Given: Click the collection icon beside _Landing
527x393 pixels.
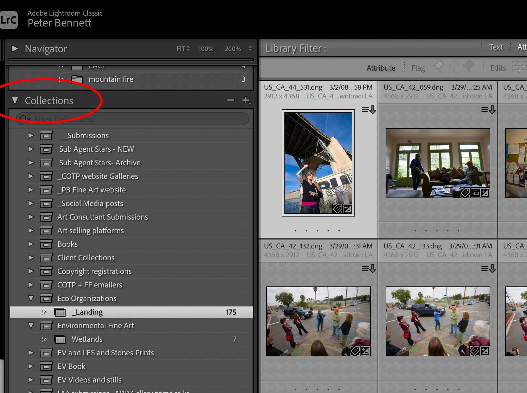Looking at the screenshot, I should pos(60,312).
